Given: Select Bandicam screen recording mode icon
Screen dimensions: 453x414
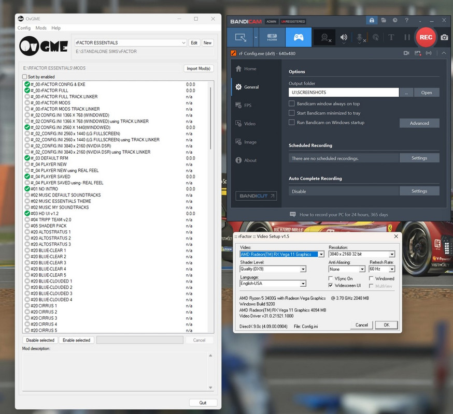Looking at the screenshot, I should click(240, 37).
